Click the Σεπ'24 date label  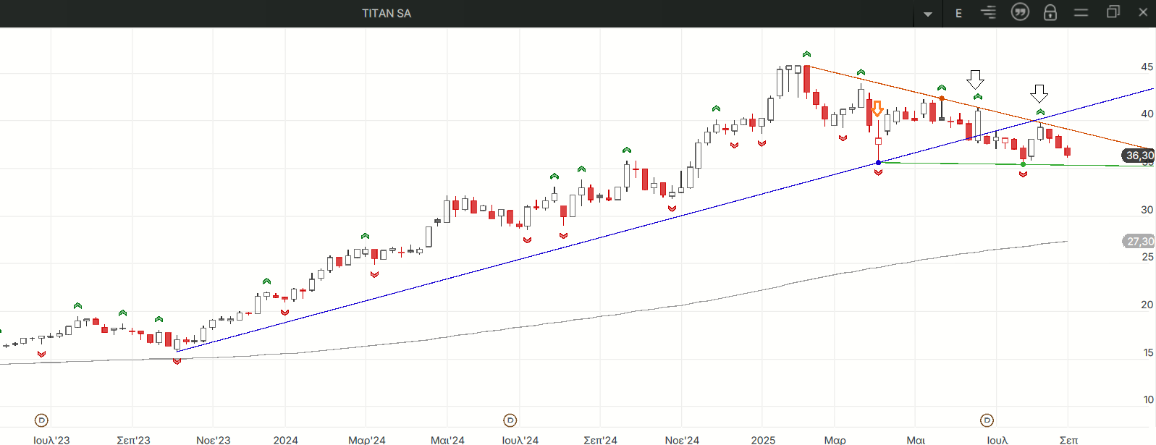pos(601,439)
